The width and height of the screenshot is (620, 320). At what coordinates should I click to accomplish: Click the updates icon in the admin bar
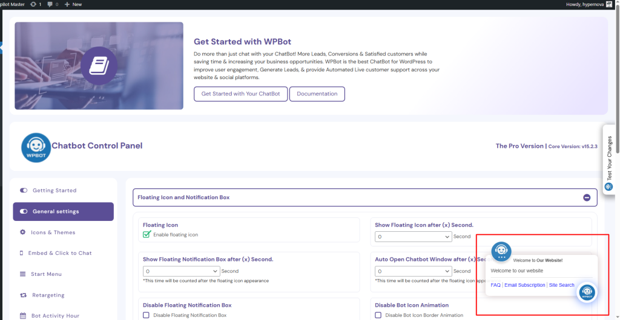[33, 4]
